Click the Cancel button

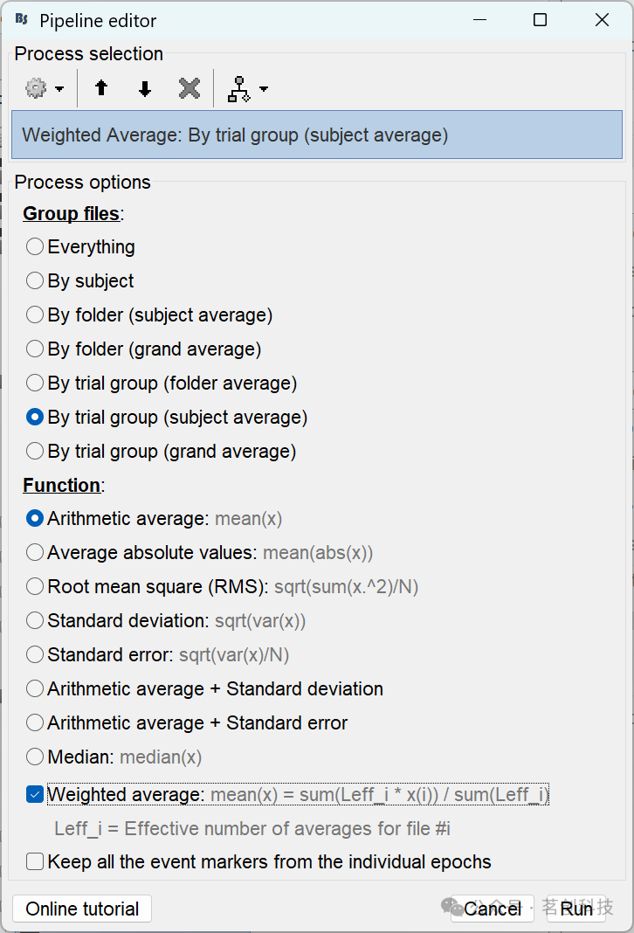point(493,909)
